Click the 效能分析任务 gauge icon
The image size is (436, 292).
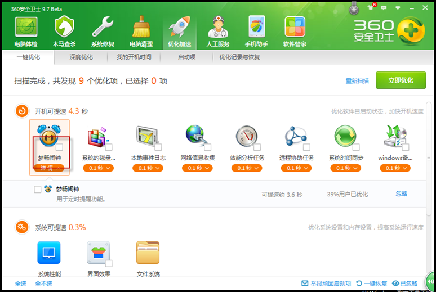point(246,136)
